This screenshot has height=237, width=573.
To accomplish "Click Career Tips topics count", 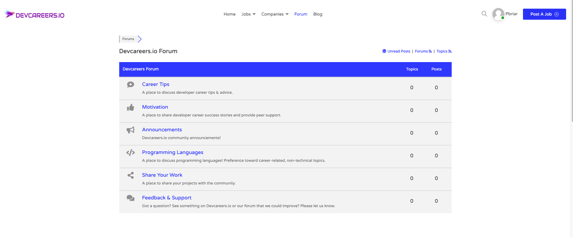I will 412,88.
